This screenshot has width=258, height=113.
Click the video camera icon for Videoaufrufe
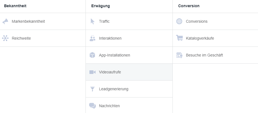pos(92,72)
